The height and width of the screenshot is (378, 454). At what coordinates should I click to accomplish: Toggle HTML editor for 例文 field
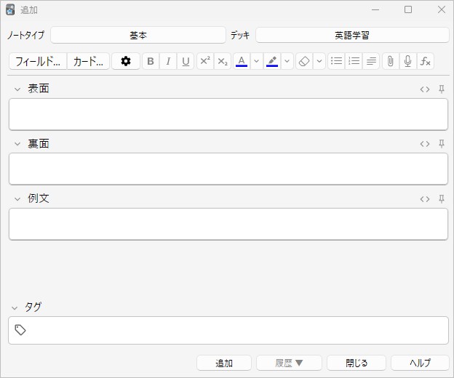click(x=425, y=198)
